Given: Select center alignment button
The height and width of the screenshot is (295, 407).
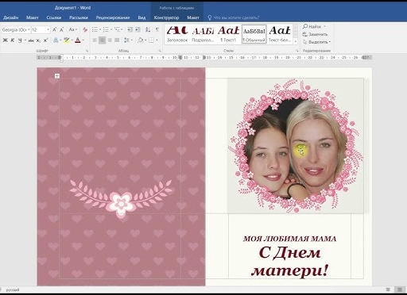Looking at the screenshot, I should tap(103, 40).
